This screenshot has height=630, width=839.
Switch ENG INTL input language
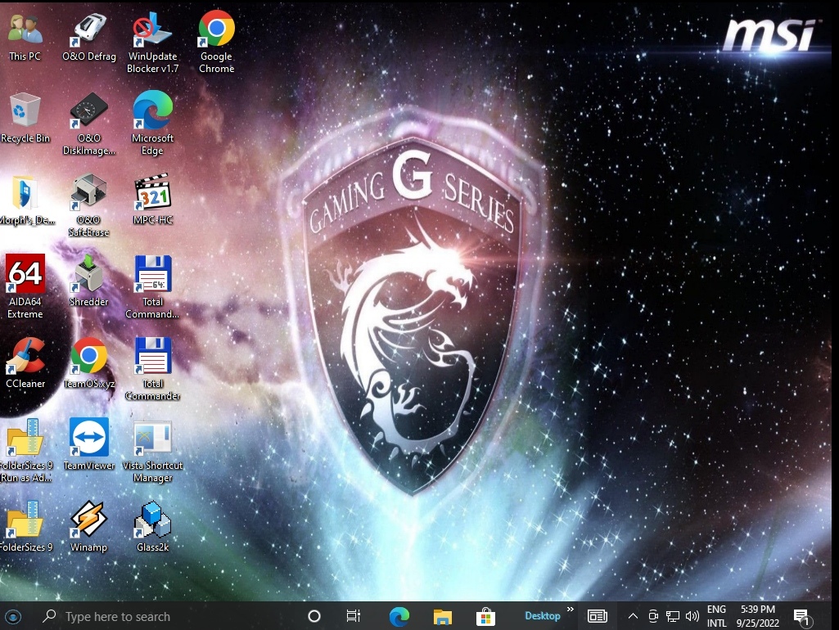(716, 617)
